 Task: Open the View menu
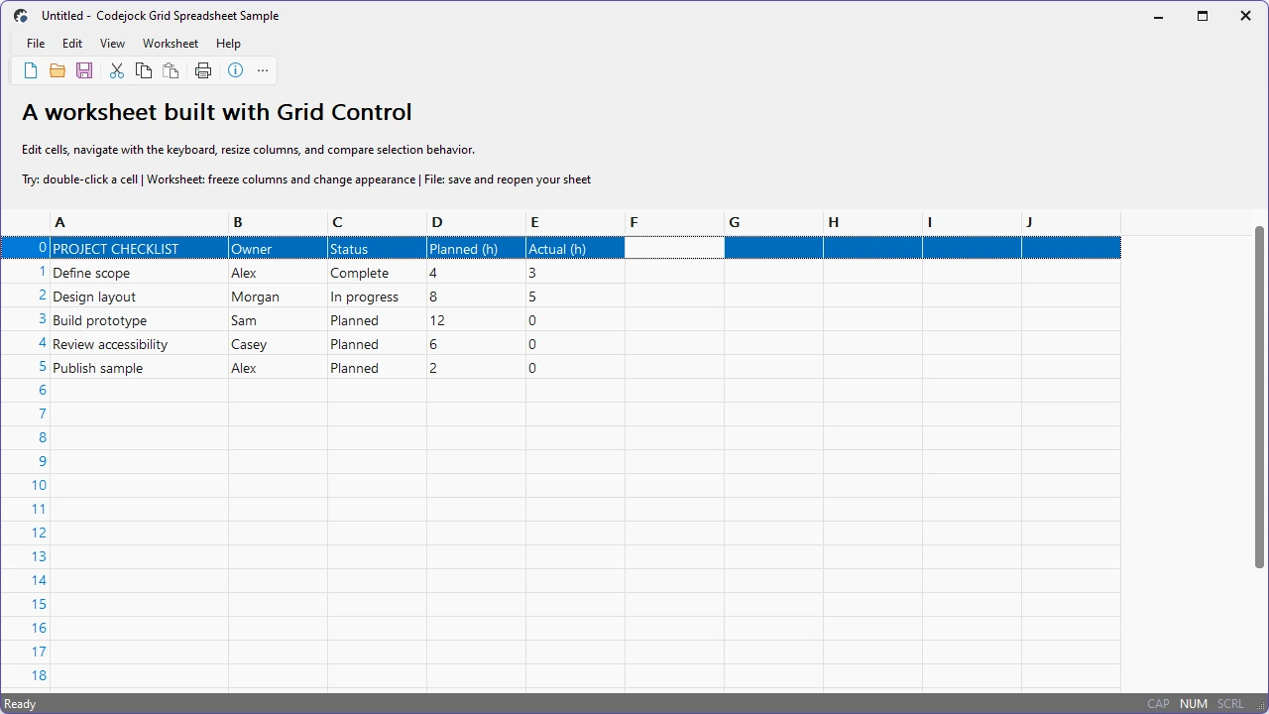(112, 44)
